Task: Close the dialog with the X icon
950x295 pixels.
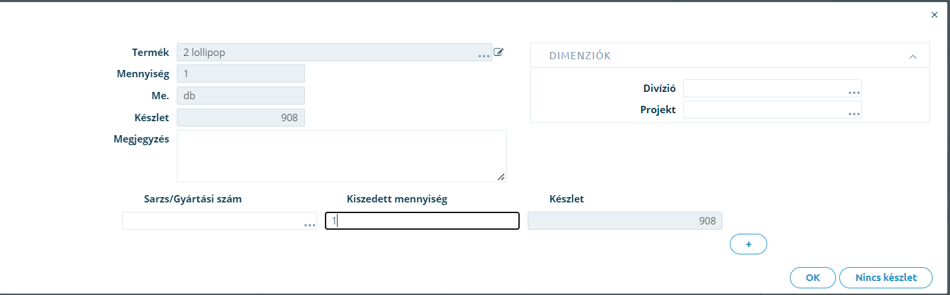Action: point(934,15)
